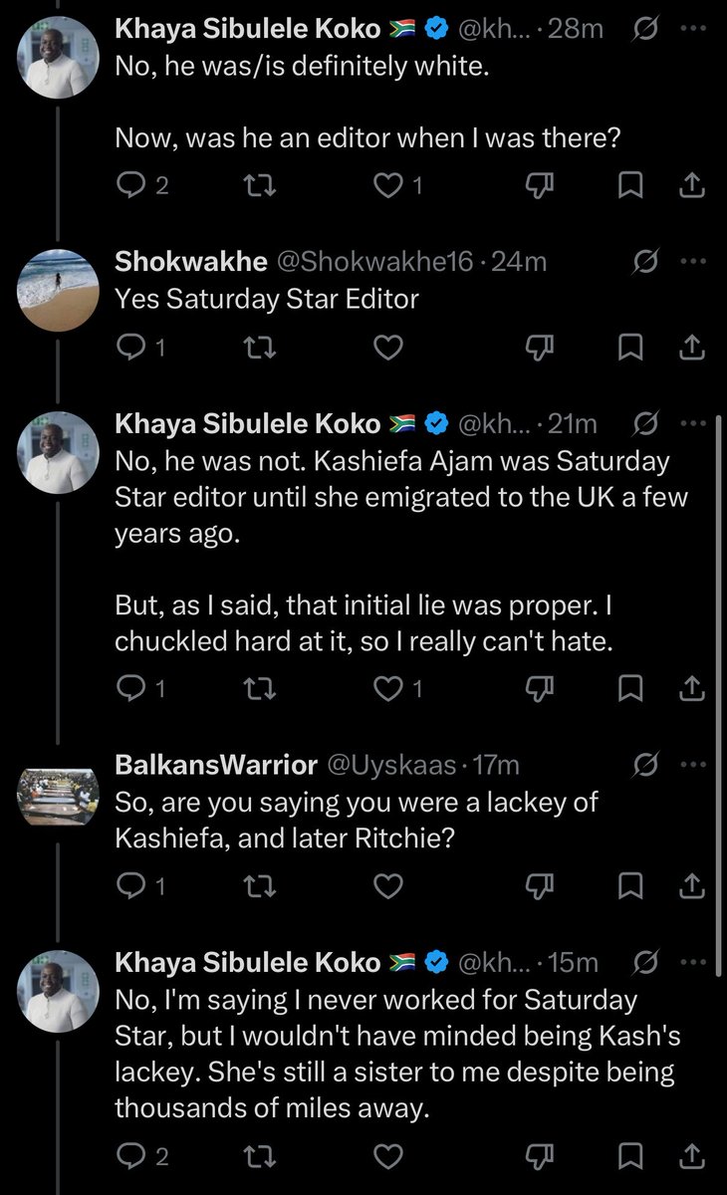
Task: Like BalkansWarrior's lackey tweet
Action: [388, 885]
